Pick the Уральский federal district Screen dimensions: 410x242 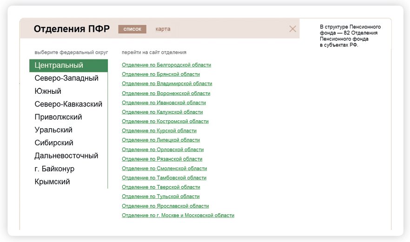click(x=53, y=130)
